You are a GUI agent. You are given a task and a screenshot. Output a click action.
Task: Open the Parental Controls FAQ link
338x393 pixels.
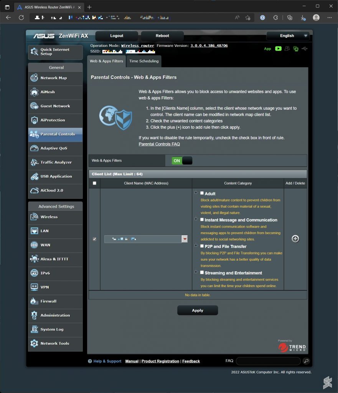point(159,144)
